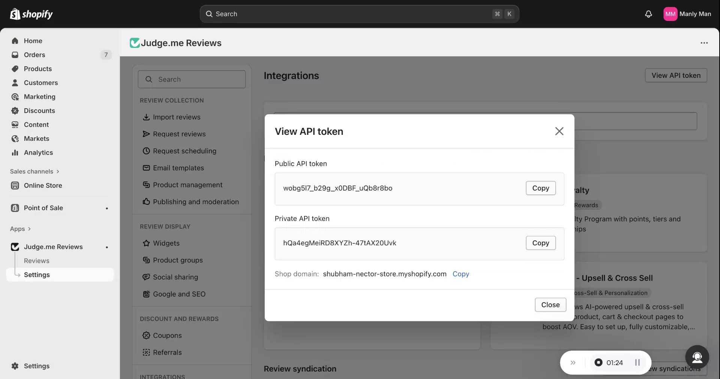Screen dimensions: 720x379
Task: Open the Home icon in the sidebar
Action: [x=15, y=41]
